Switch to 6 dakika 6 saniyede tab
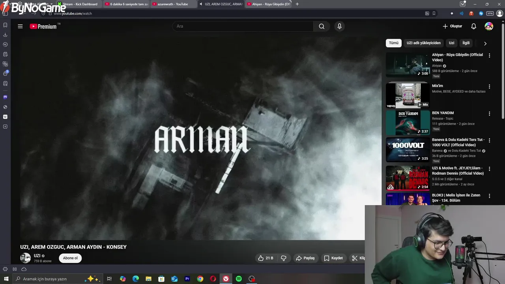The image size is (505, 284). [x=126, y=4]
